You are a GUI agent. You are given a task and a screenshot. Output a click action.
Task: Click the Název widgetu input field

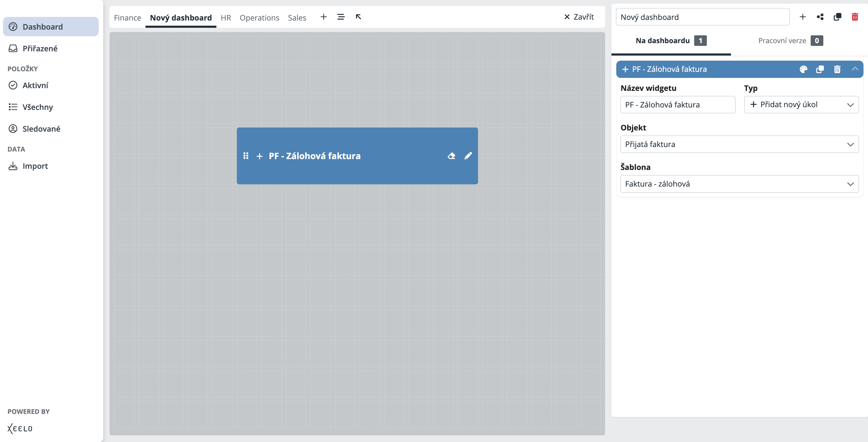click(x=677, y=104)
